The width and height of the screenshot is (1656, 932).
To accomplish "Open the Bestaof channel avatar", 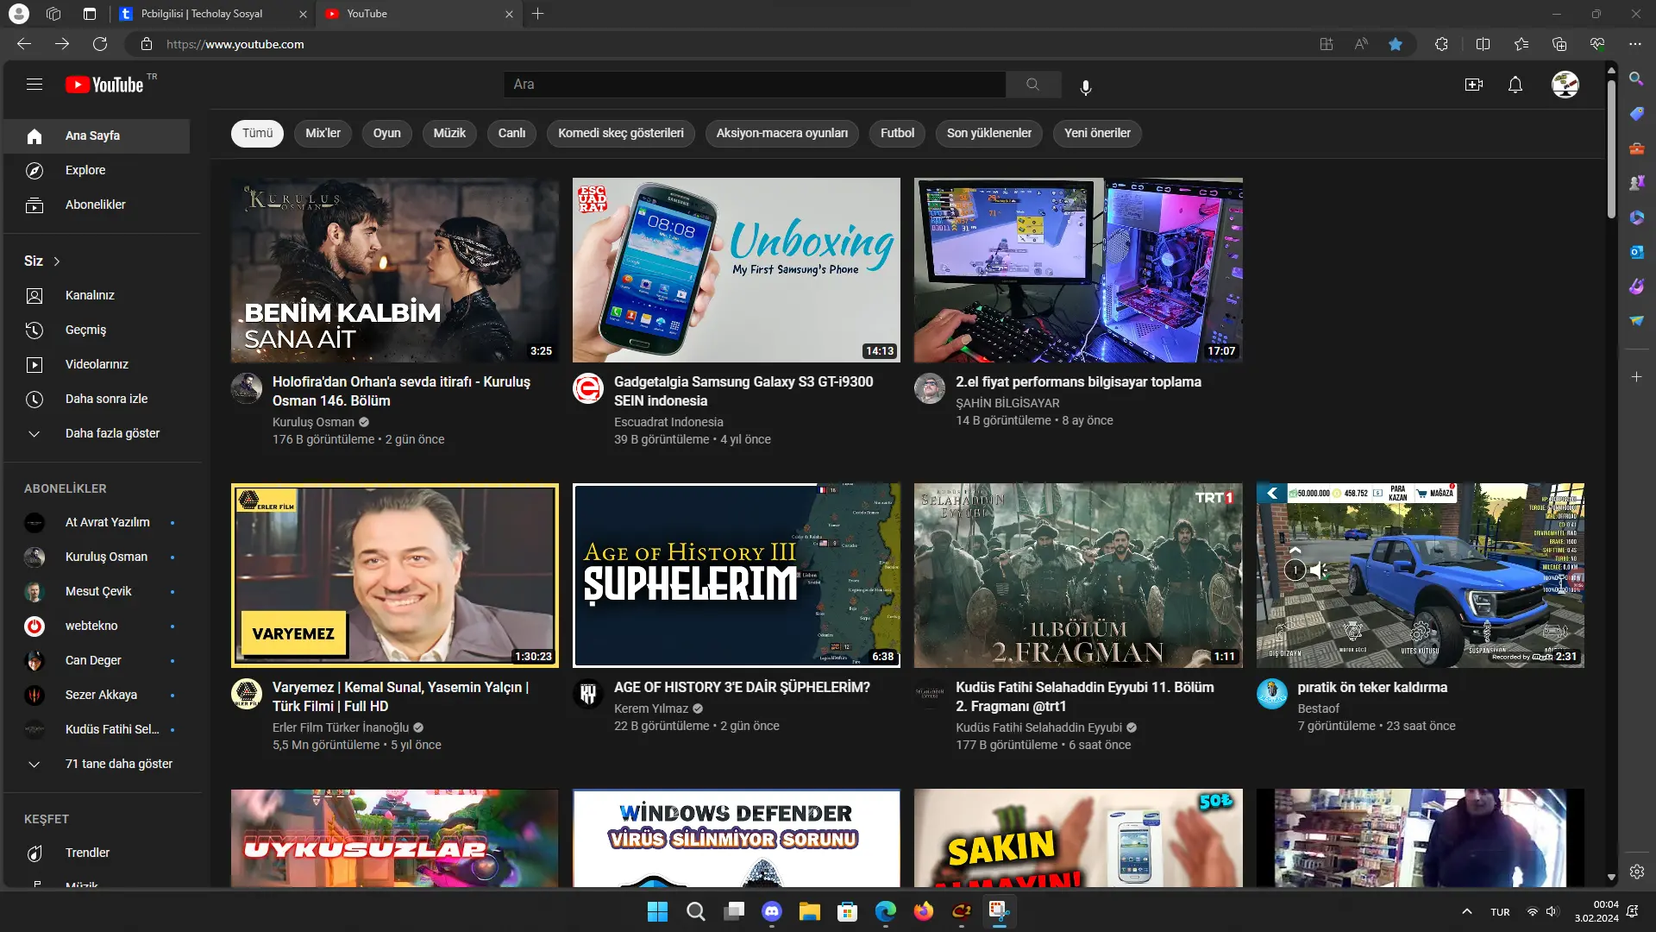I will click(1272, 694).
